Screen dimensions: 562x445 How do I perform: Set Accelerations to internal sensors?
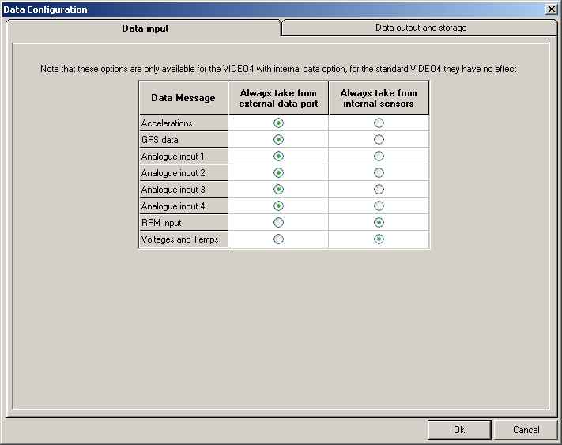click(379, 123)
